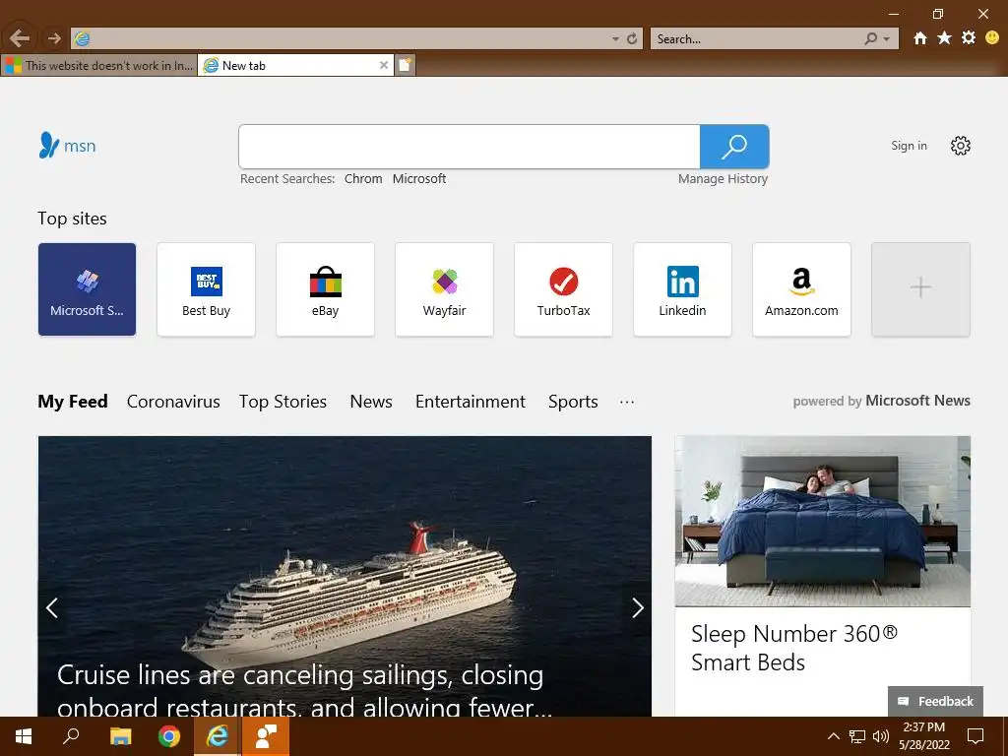Click the Feedback button
The width and height of the screenshot is (1008, 756).
935,701
